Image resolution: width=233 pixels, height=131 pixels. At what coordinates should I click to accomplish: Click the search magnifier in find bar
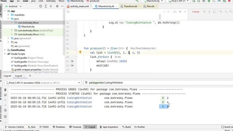point(68,12)
